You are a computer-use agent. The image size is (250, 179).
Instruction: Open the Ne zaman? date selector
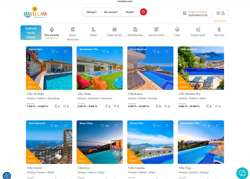(111, 12)
